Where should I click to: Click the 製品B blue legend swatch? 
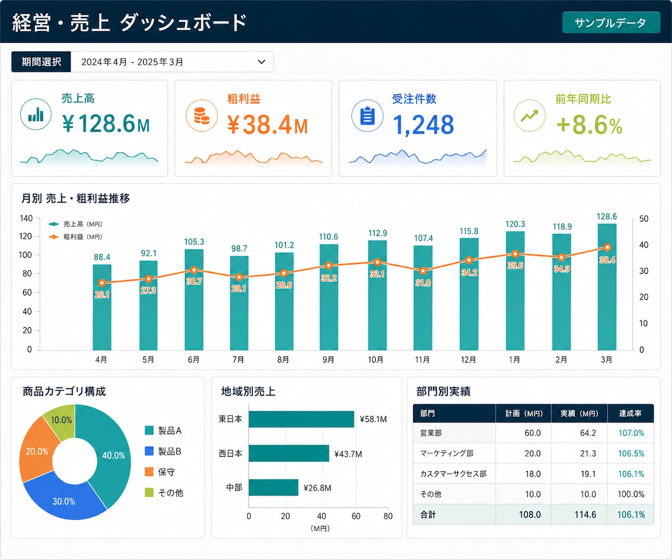click(x=149, y=451)
